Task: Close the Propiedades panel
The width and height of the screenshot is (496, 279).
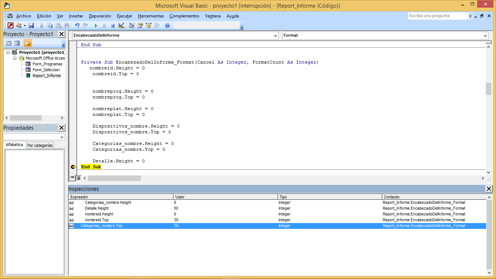Action: click(x=61, y=128)
